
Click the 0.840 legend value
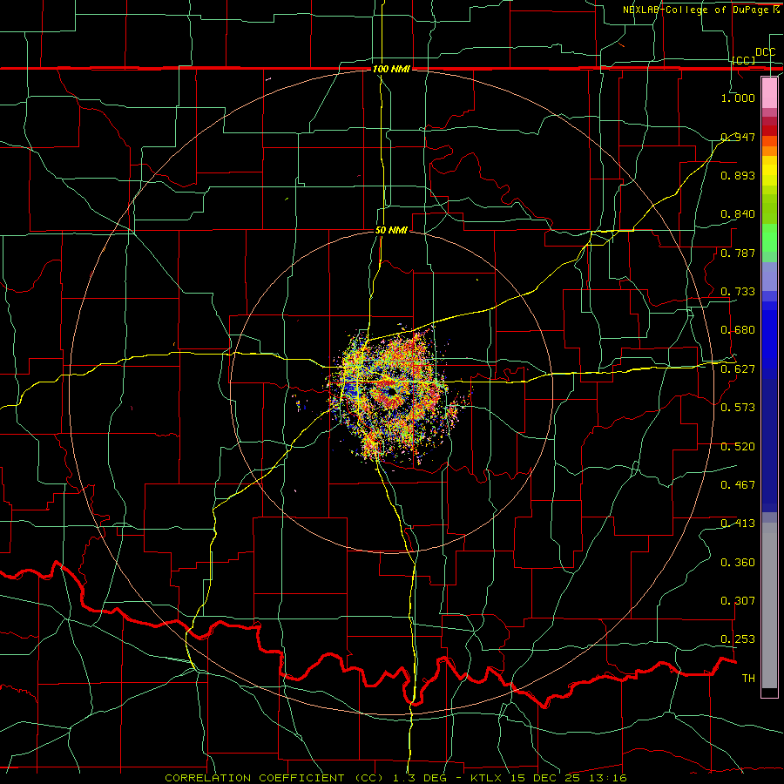pos(738,214)
